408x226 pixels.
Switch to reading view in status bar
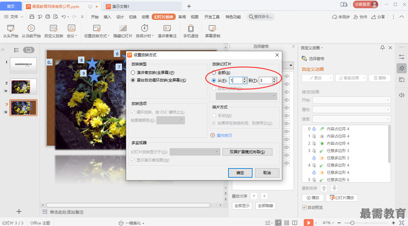click(x=295, y=223)
